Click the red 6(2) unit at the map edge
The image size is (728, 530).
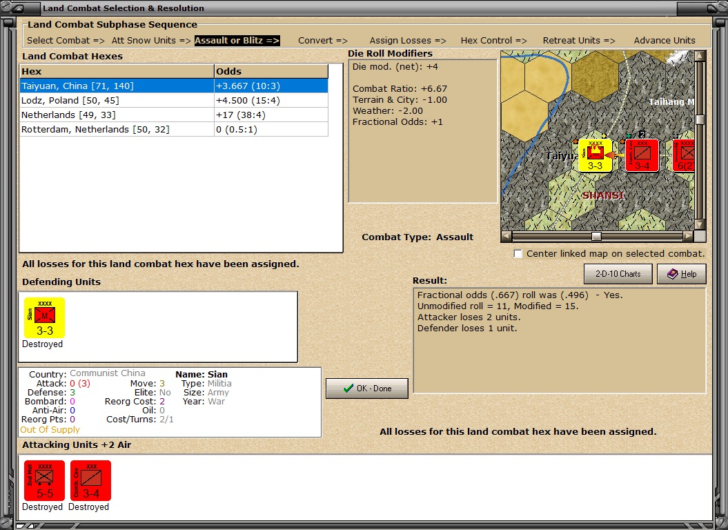tap(684, 155)
